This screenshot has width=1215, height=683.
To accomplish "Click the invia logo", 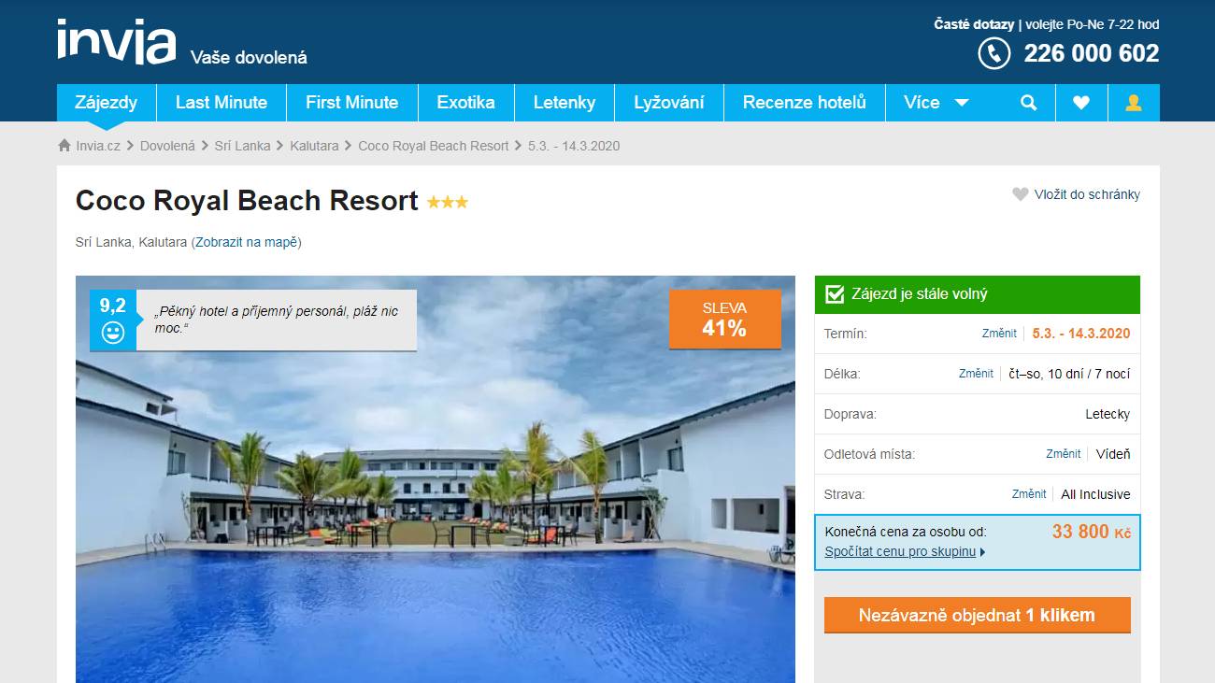I will click(x=116, y=43).
